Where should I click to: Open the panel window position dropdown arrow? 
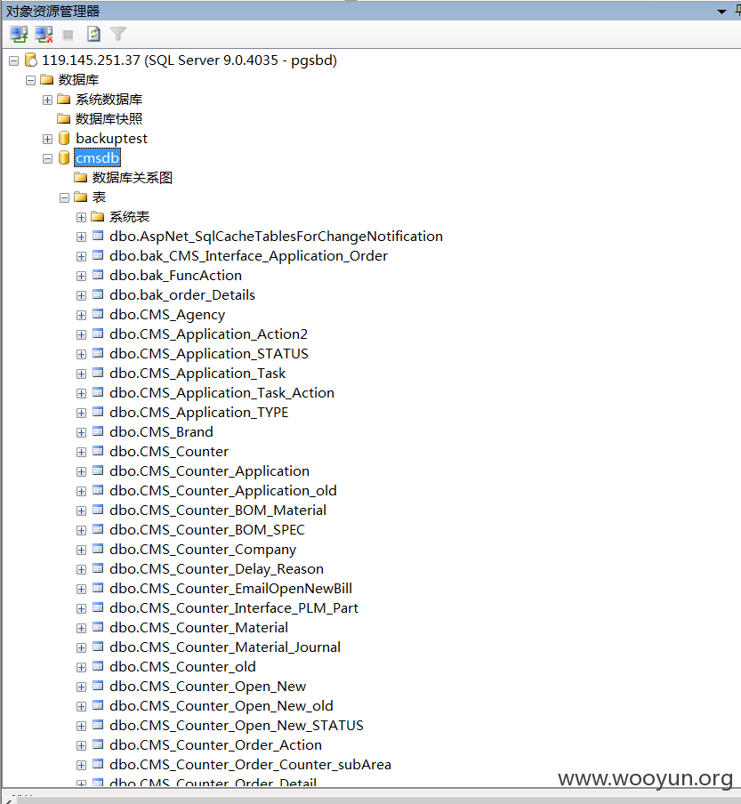click(x=721, y=12)
